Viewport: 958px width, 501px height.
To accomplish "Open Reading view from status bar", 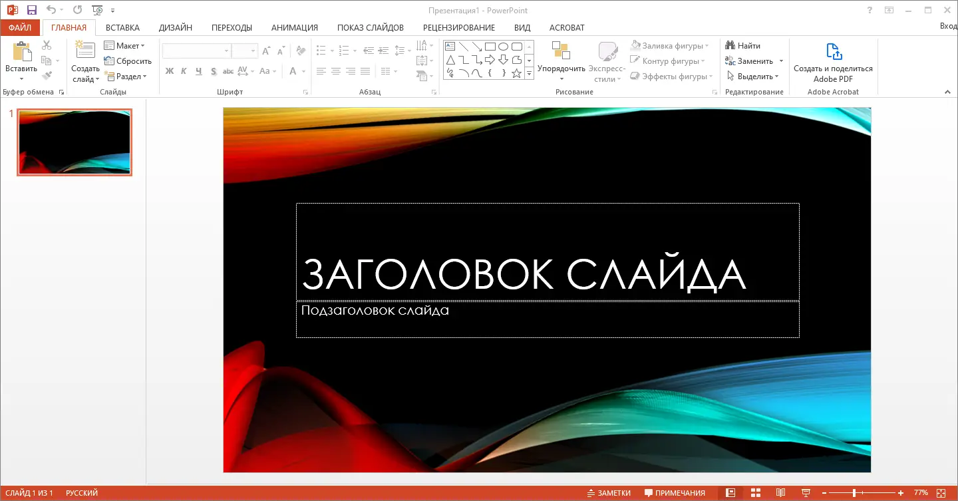I will (x=780, y=492).
